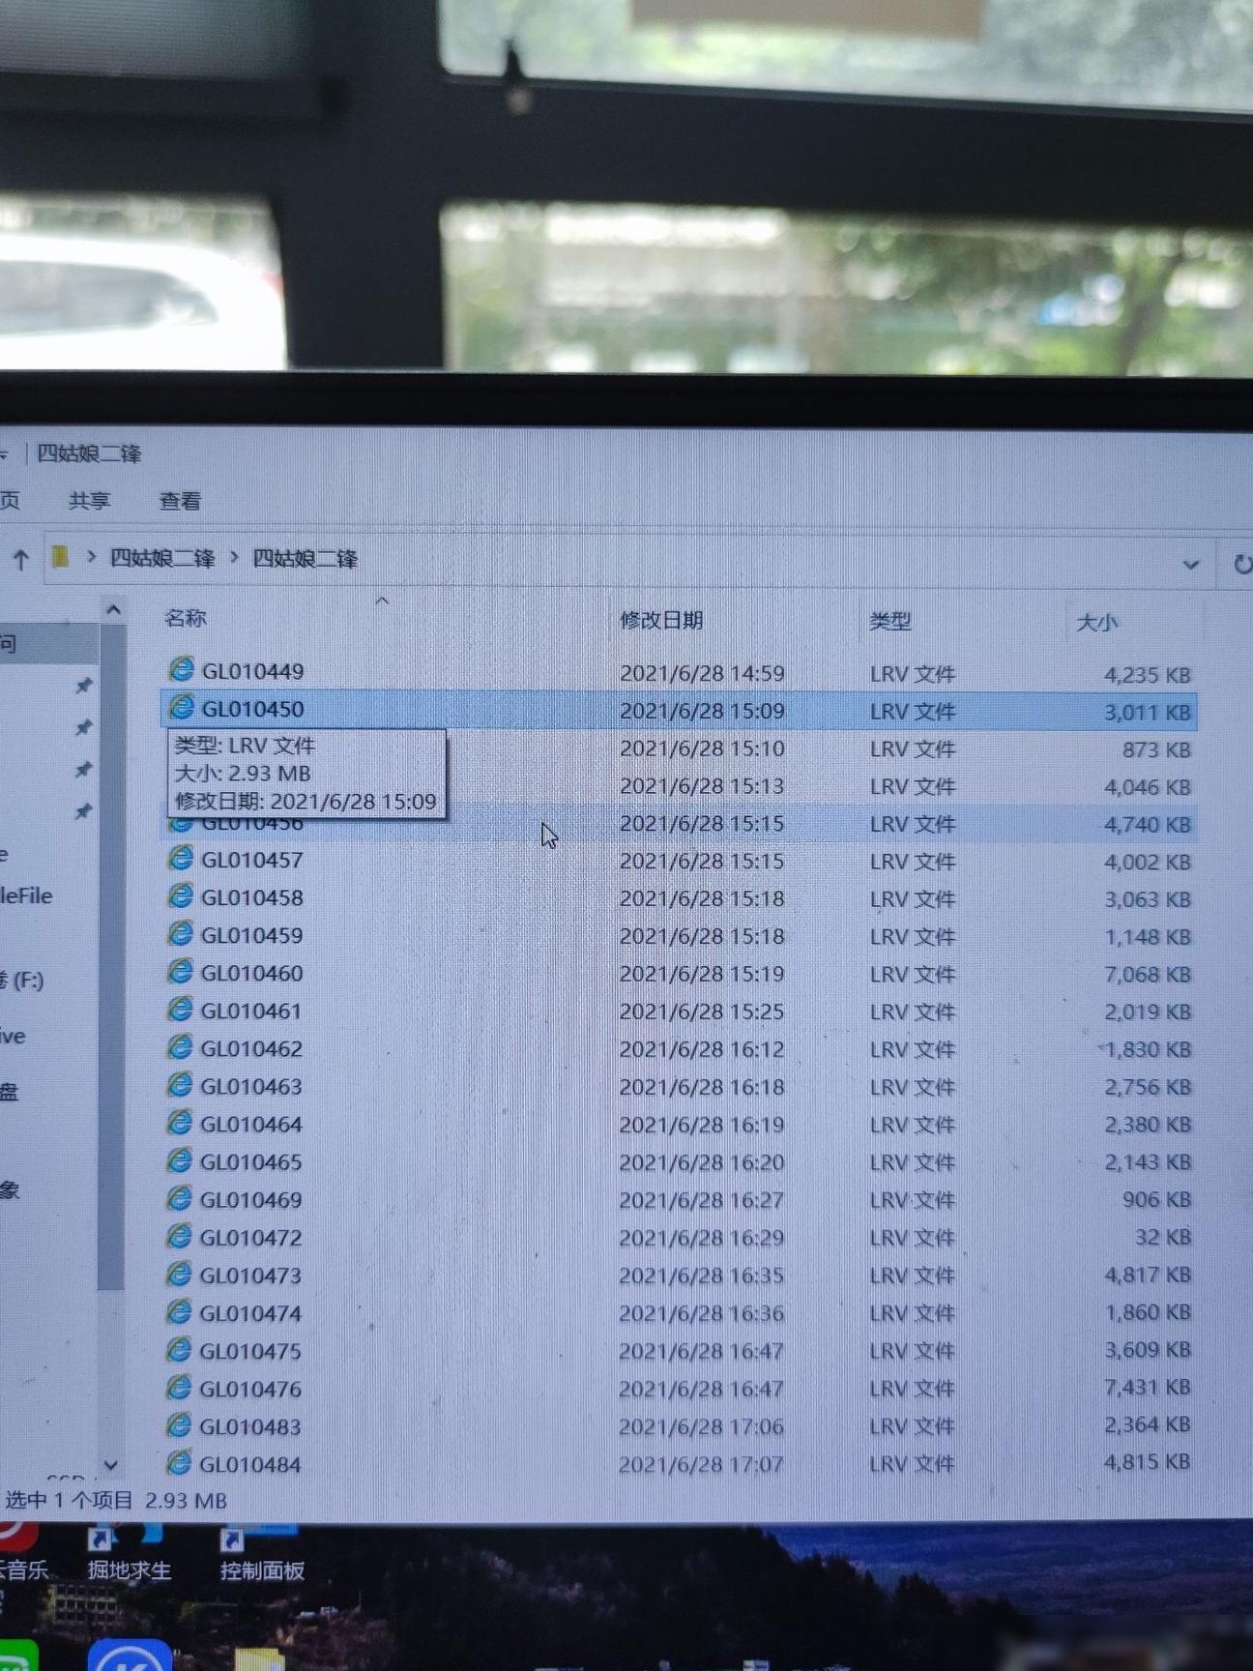Click the GL010458 file icon
The image size is (1253, 1671).
pyautogui.click(x=181, y=895)
